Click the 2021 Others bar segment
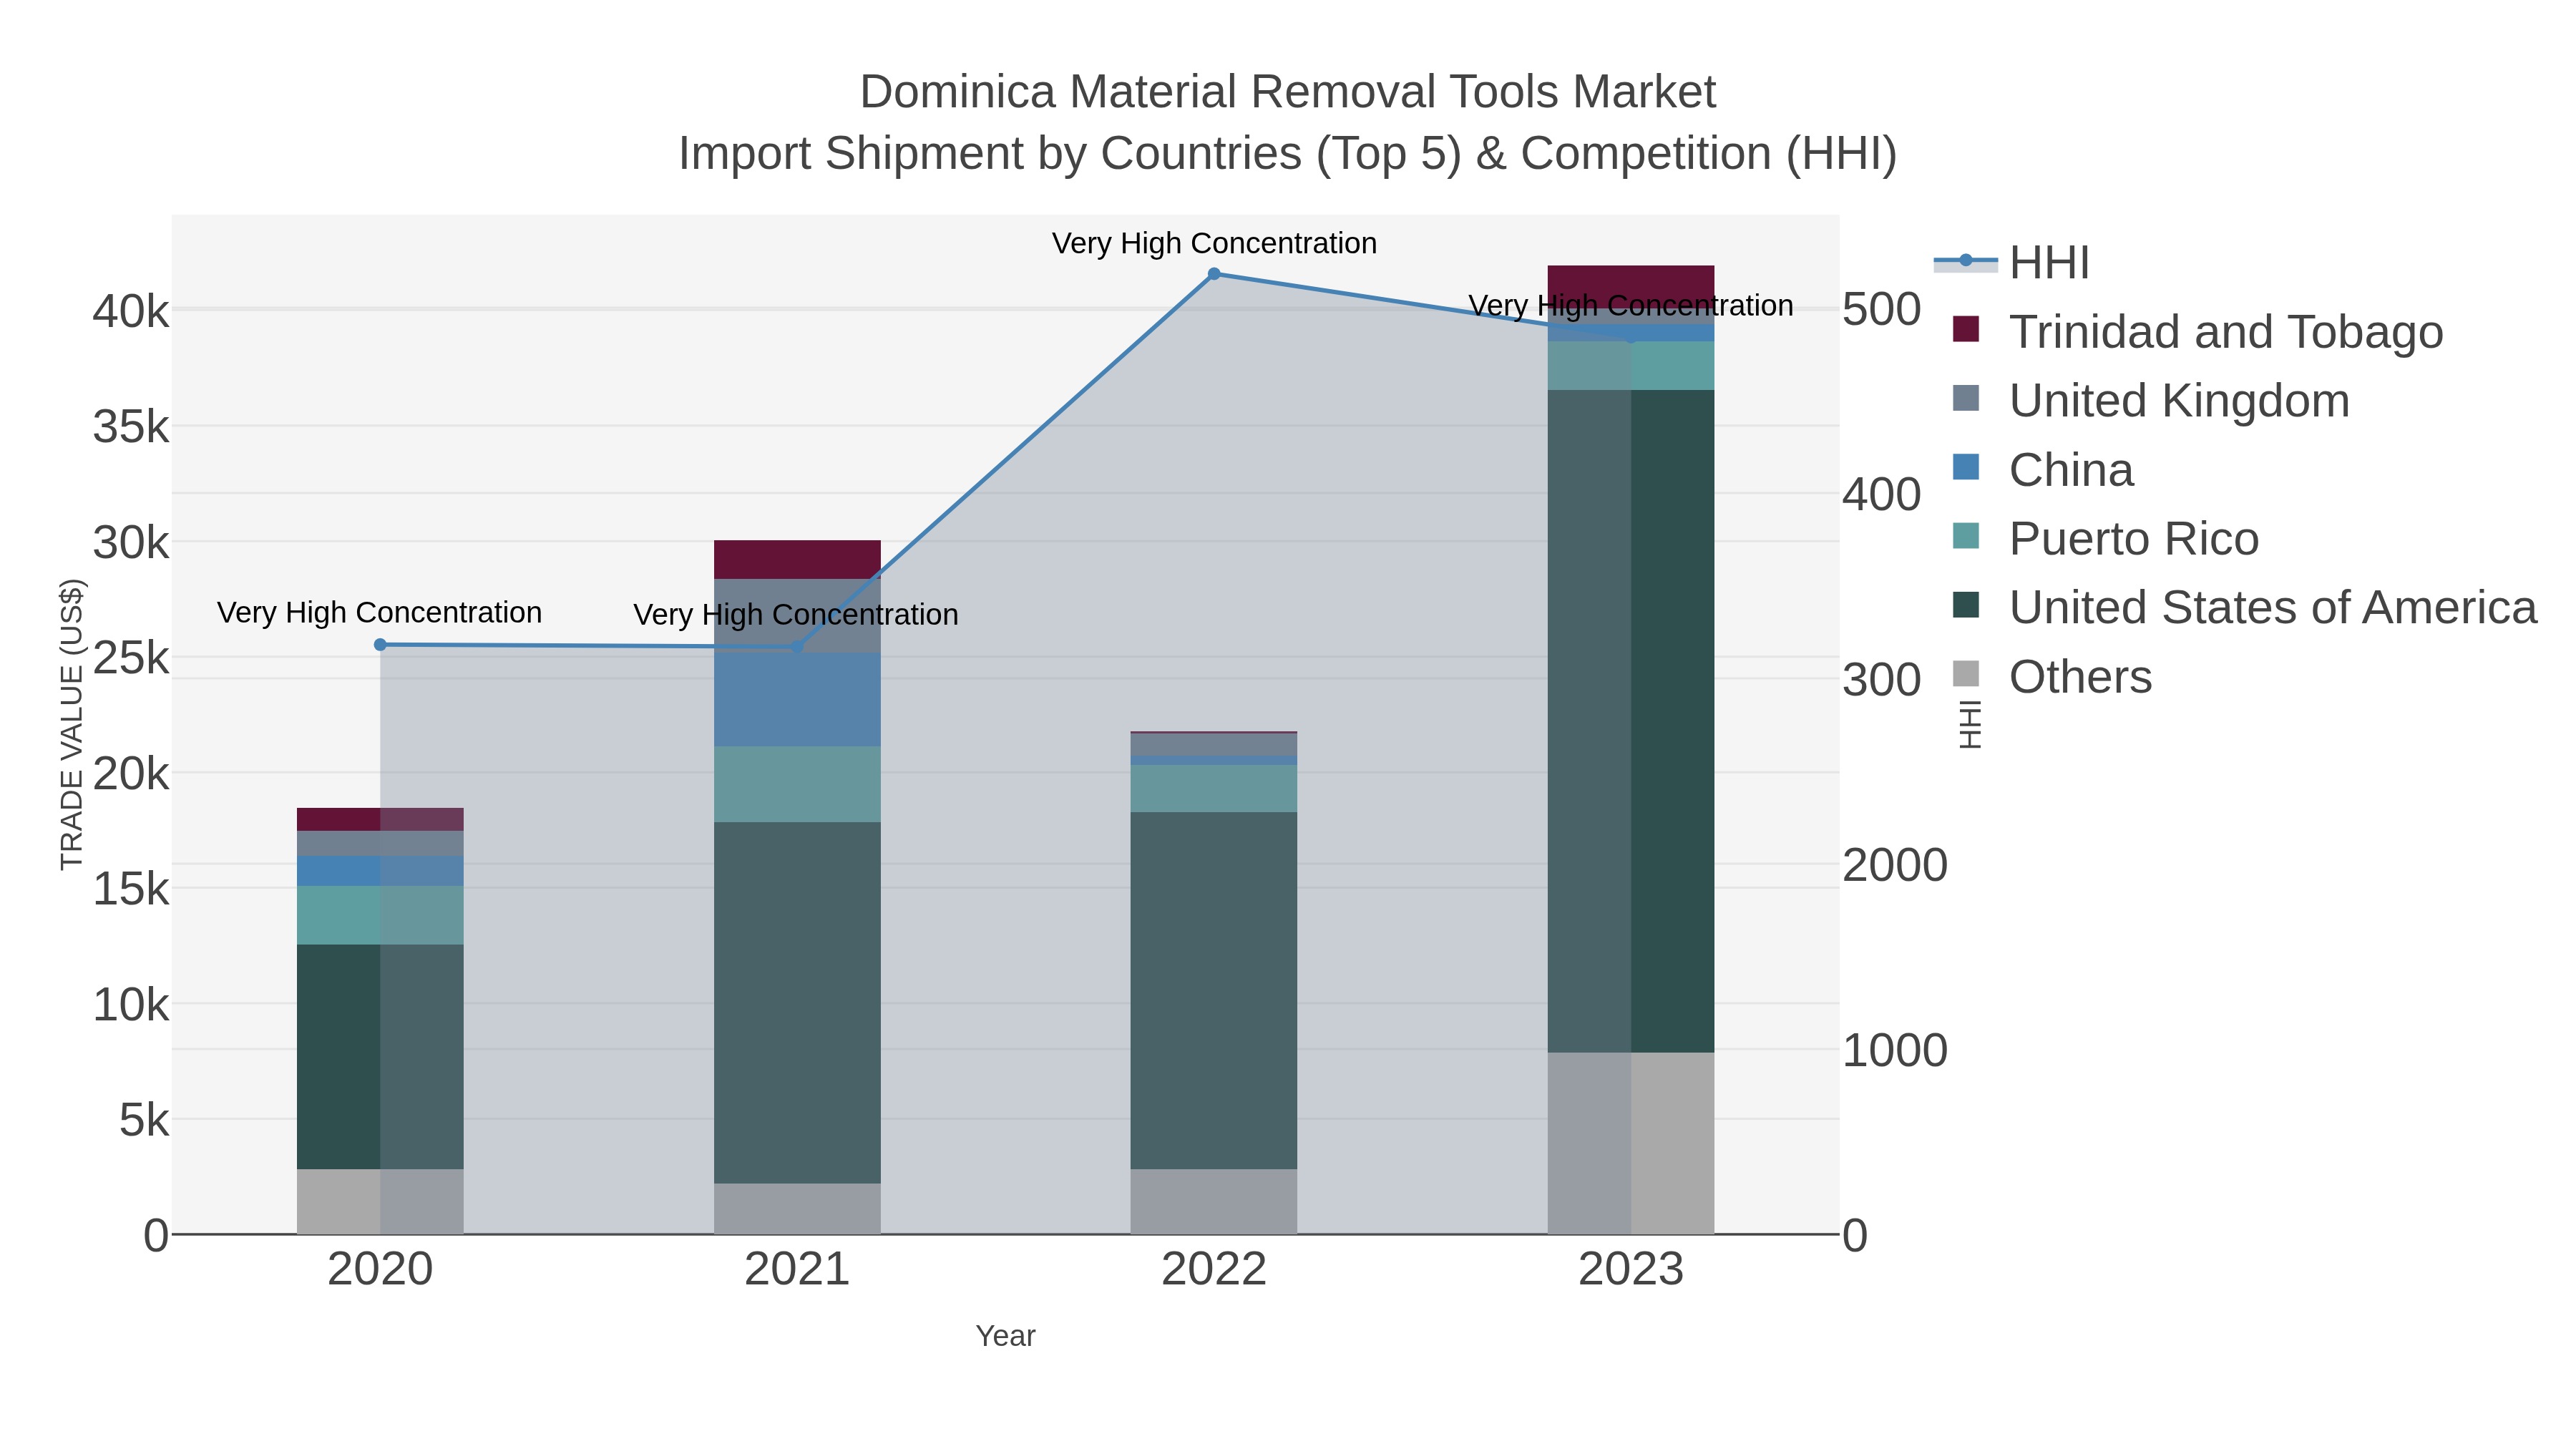This screenshot has width=2576, height=1449. pos(797,1209)
